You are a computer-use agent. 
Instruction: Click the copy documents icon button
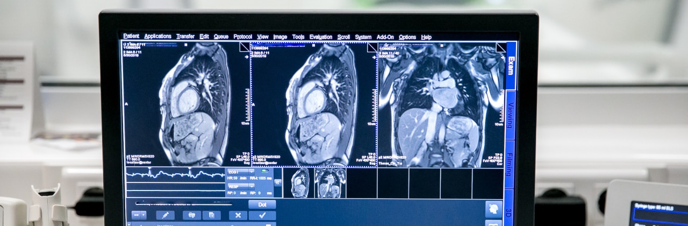pyautogui.click(x=211, y=215)
